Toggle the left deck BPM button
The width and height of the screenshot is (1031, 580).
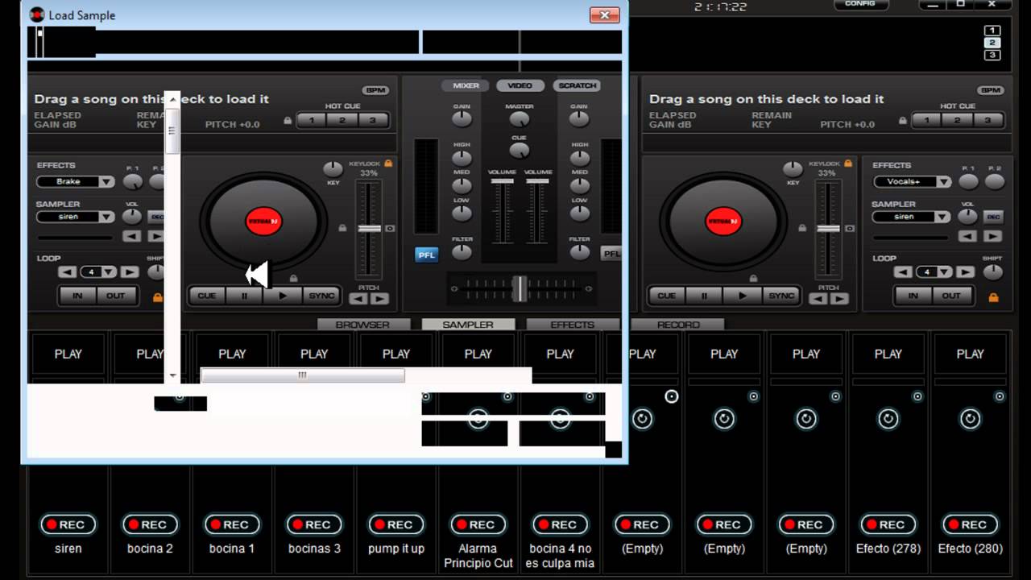(375, 90)
